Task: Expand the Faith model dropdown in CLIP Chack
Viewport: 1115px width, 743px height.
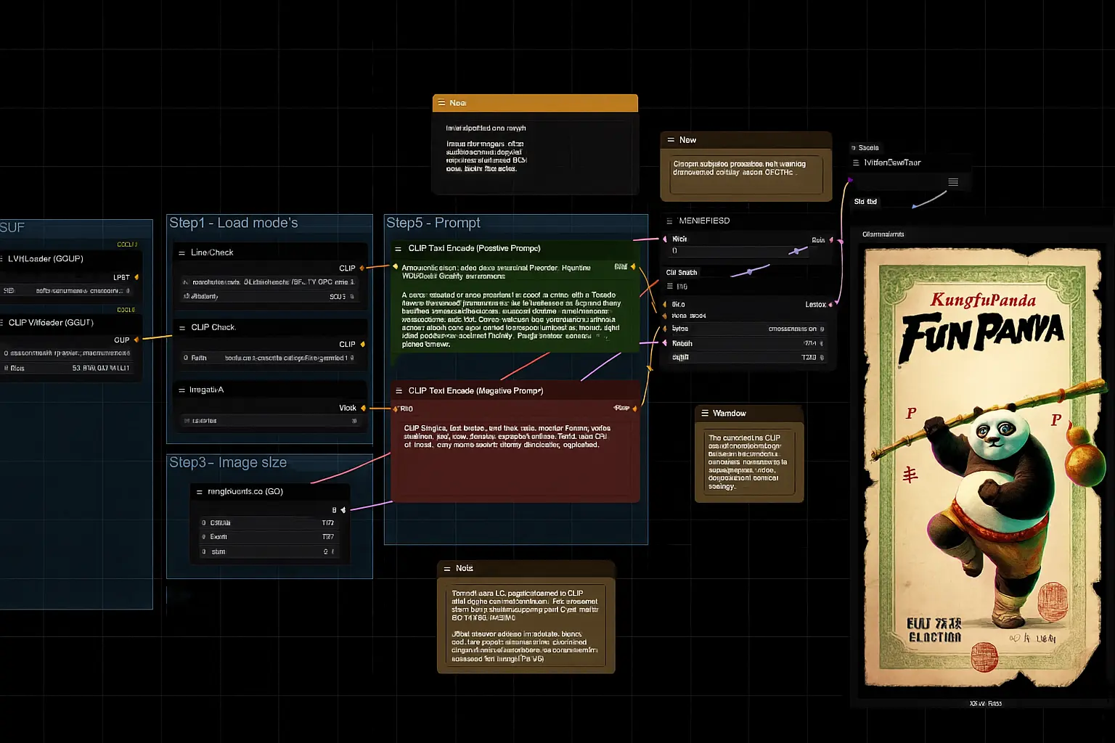Action: tap(269, 358)
